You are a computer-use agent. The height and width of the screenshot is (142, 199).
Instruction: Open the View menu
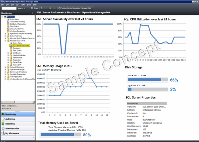tap(12, 5)
